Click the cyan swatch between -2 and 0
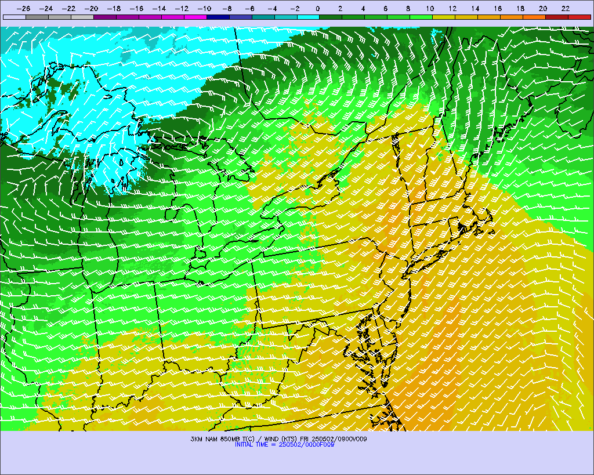Screen dimensions: 594x475 pyautogui.click(x=308, y=17)
